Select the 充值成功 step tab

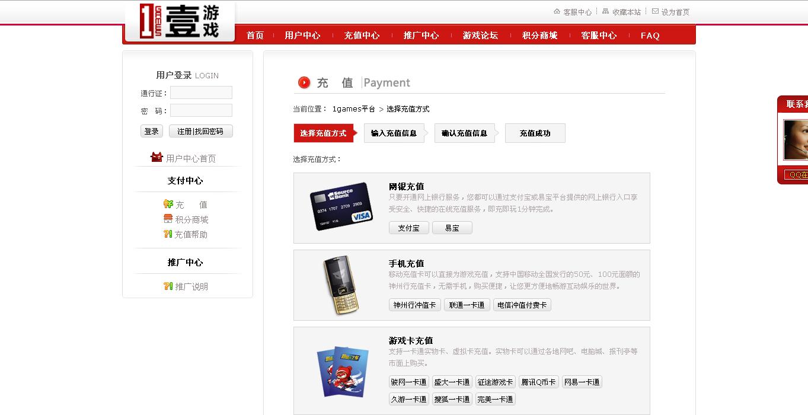tap(534, 133)
